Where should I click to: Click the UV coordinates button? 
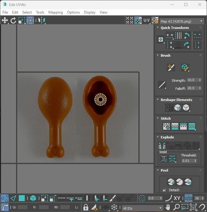tap(147, 20)
